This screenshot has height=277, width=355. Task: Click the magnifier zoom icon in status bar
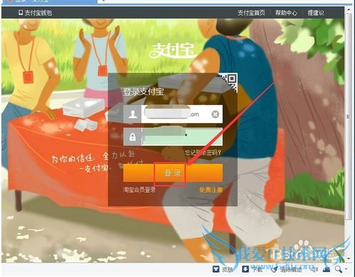point(339,269)
